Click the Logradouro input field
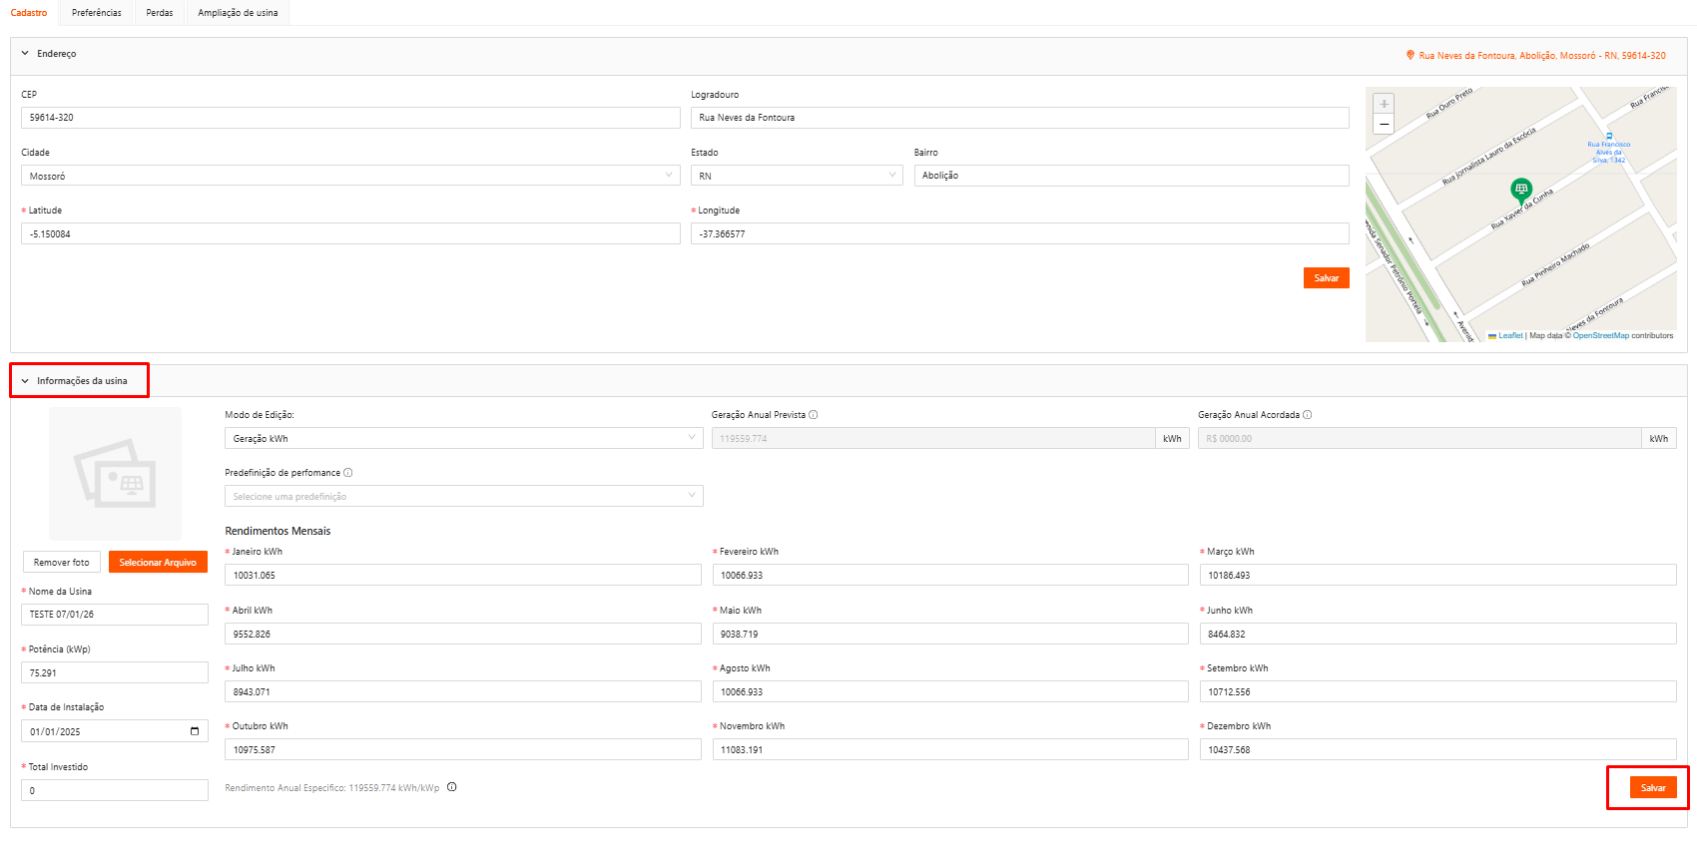1697x857 pixels. point(1020,118)
